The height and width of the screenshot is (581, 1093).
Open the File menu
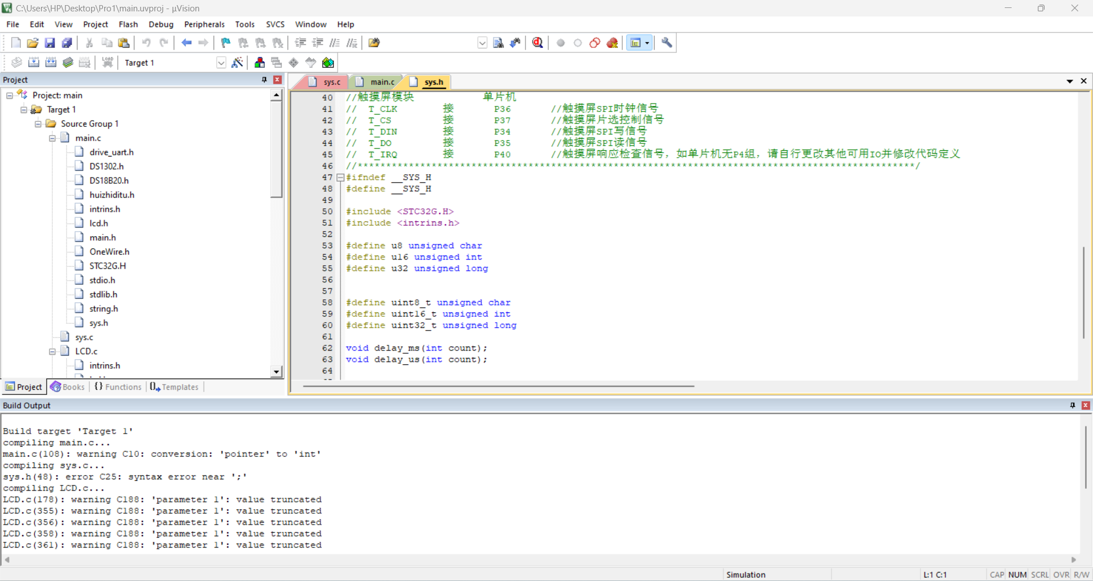(13, 24)
